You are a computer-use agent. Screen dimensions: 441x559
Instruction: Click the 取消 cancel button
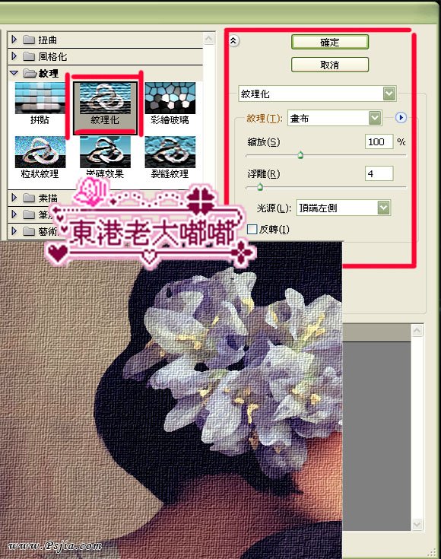pyautogui.click(x=329, y=65)
